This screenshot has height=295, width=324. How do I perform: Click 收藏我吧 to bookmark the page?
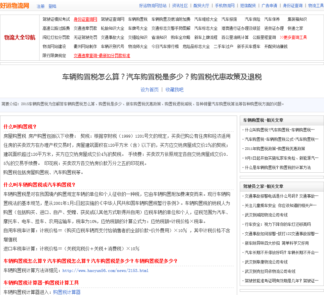174,90
